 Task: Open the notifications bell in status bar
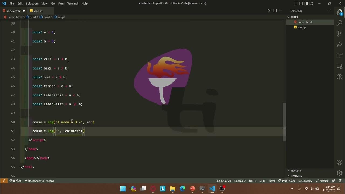click(340, 181)
